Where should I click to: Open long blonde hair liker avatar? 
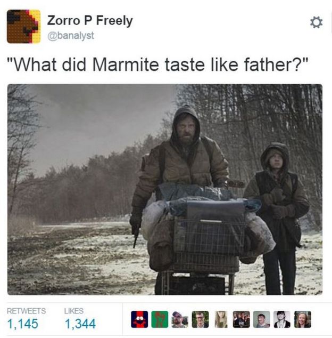(x=221, y=319)
